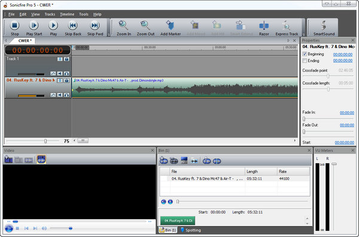Mute the RusKey track
Image resolution: width=359 pixels, height=237 pixels.
pos(60,95)
